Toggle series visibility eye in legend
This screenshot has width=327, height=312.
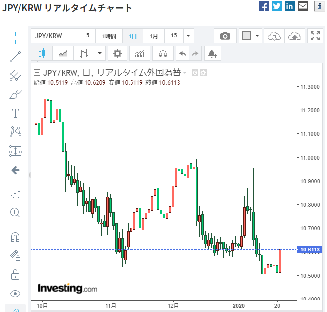pyautogui.click(x=195, y=73)
